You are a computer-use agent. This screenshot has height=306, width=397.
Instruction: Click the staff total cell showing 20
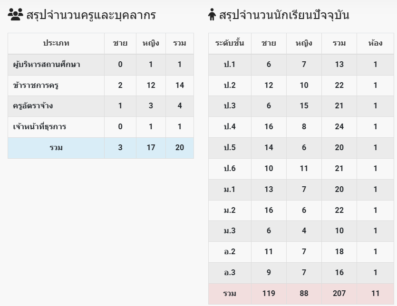[x=180, y=148]
